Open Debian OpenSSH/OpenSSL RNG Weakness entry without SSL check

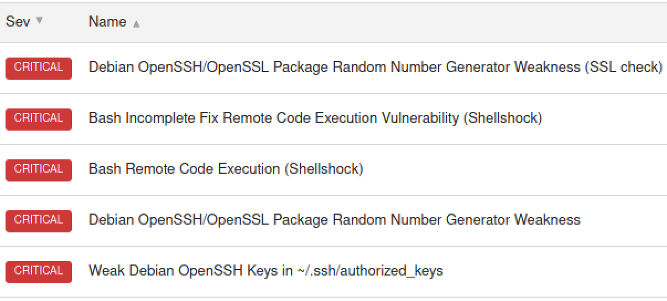[335, 220]
